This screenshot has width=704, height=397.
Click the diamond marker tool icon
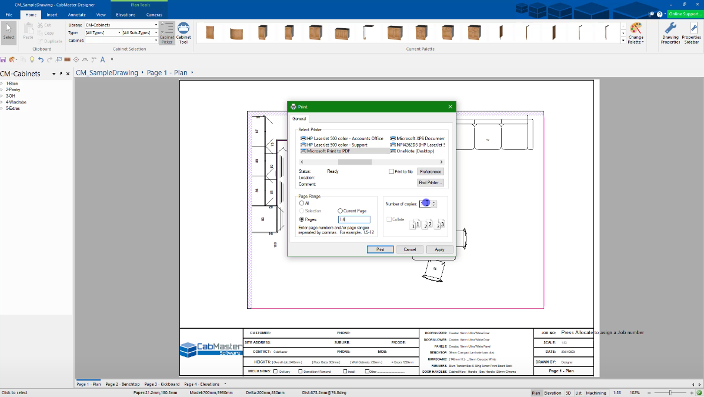tap(76, 59)
